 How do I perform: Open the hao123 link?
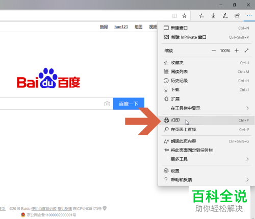pos(121,27)
